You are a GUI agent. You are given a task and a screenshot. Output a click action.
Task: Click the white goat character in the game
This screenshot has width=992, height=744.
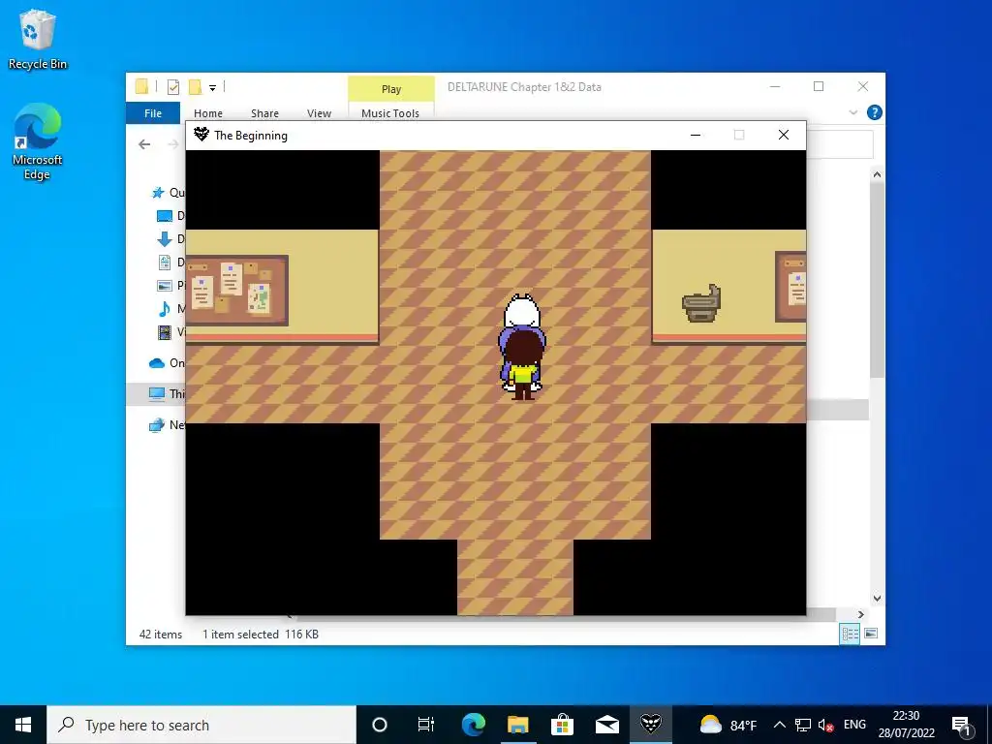tap(522, 311)
